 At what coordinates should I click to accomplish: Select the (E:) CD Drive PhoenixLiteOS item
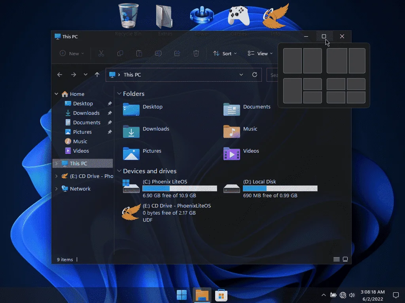pos(167,213)
